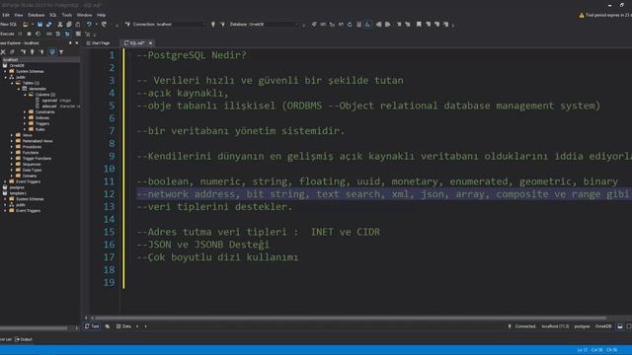Close the SQL.sql tab
The height and width of the screenshot is (355, 632).
151,43
